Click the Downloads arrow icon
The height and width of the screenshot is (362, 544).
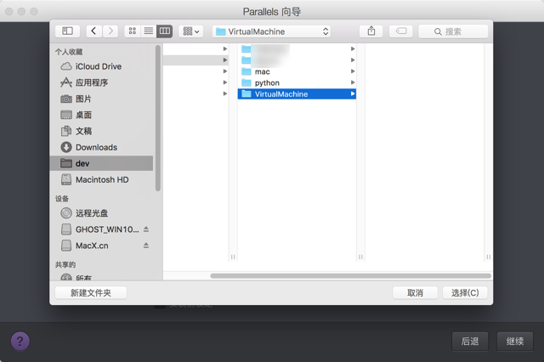[x=66, y=147]
